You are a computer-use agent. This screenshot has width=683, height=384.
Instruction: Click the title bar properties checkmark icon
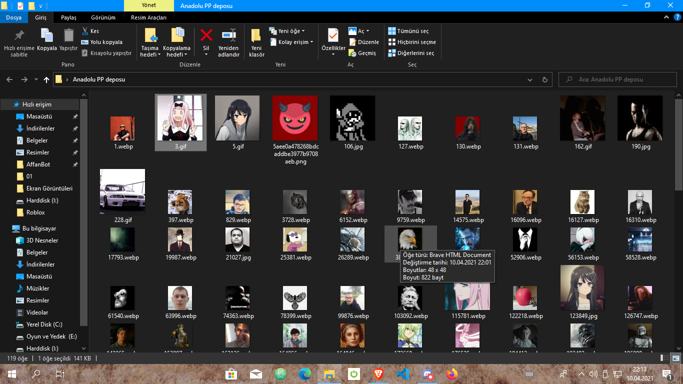point(20,6)
